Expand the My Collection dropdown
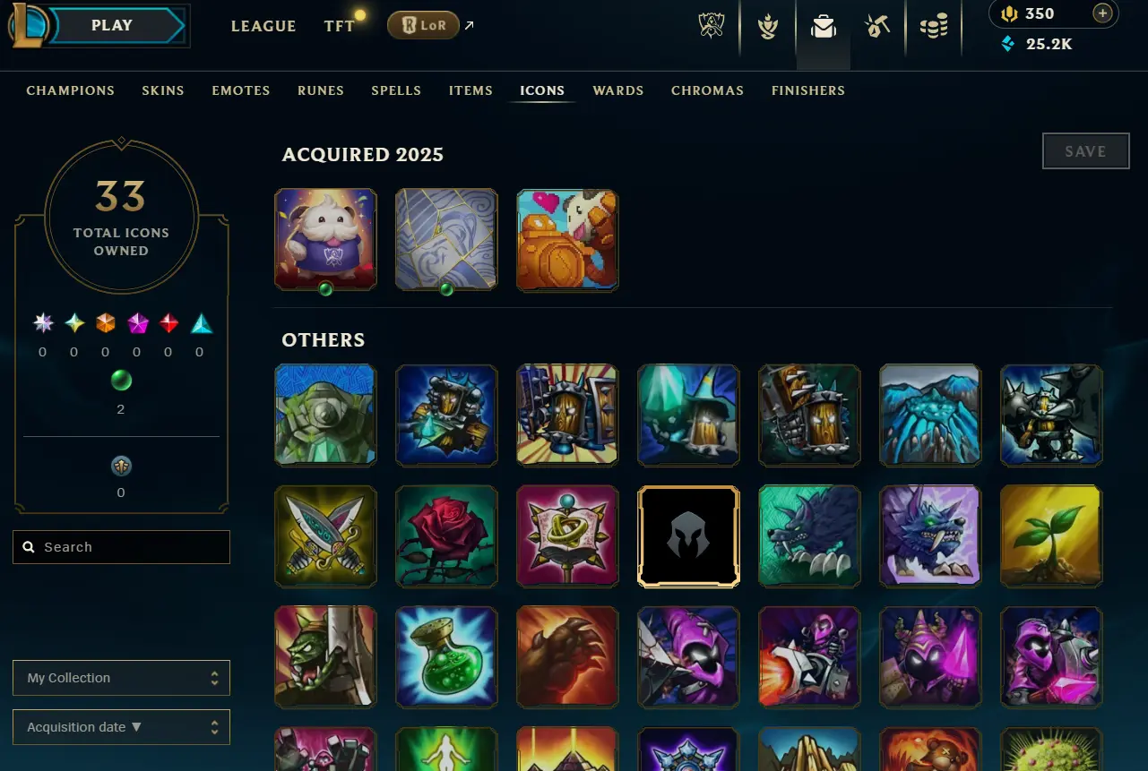The width and height of the screenshot is (1148, 771). [x=121, y=678]
